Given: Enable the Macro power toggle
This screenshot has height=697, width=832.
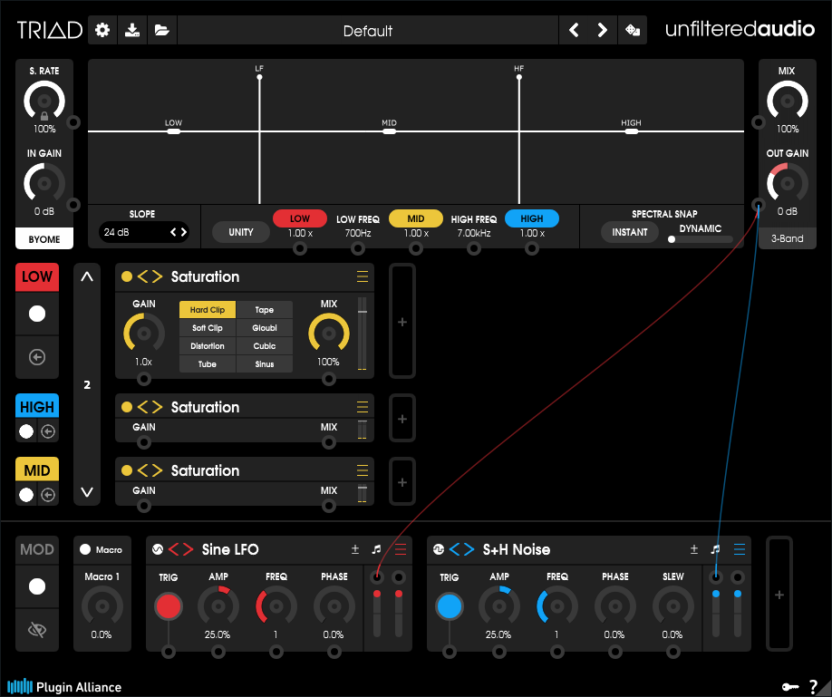Looking at the screenshot, I should [x=85, y=549].
